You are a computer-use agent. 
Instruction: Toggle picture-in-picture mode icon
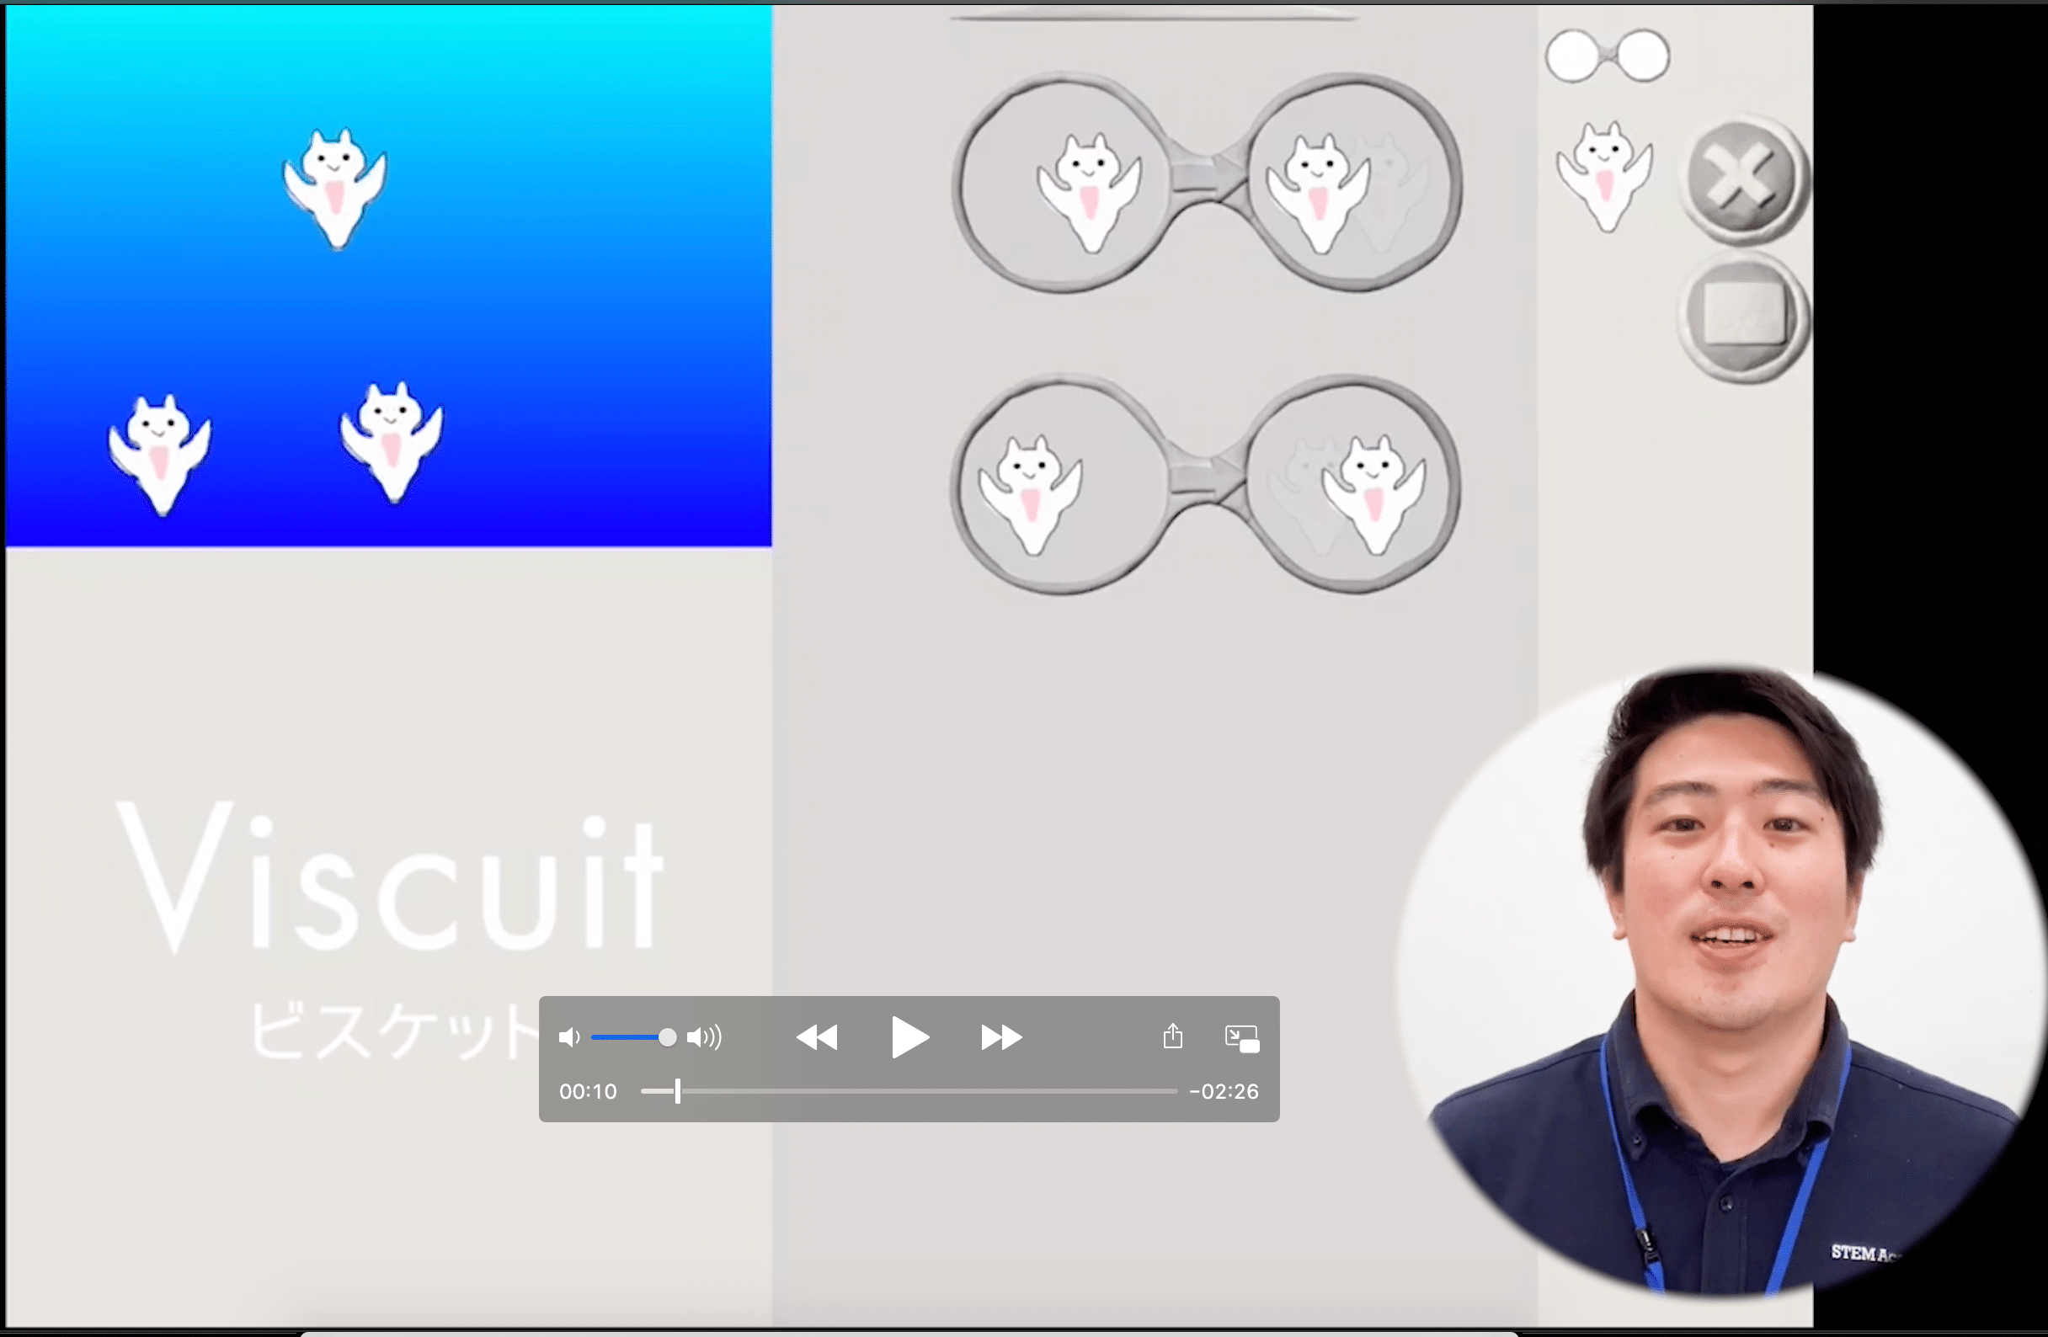click(x=1242, y=1038)
